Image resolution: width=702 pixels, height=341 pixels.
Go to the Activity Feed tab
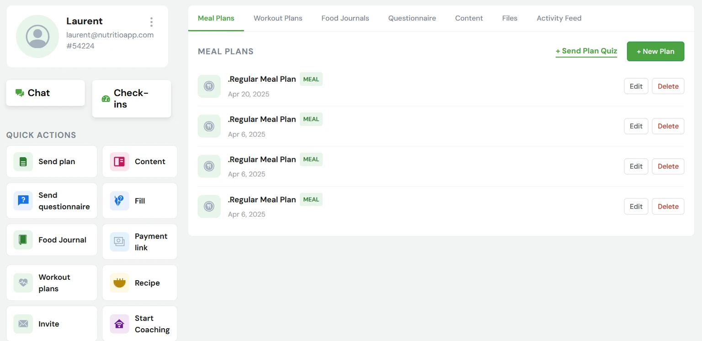[559, 18]
